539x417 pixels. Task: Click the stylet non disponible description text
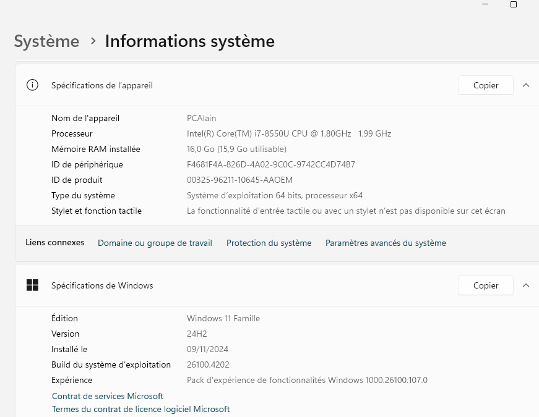(346, 211)
